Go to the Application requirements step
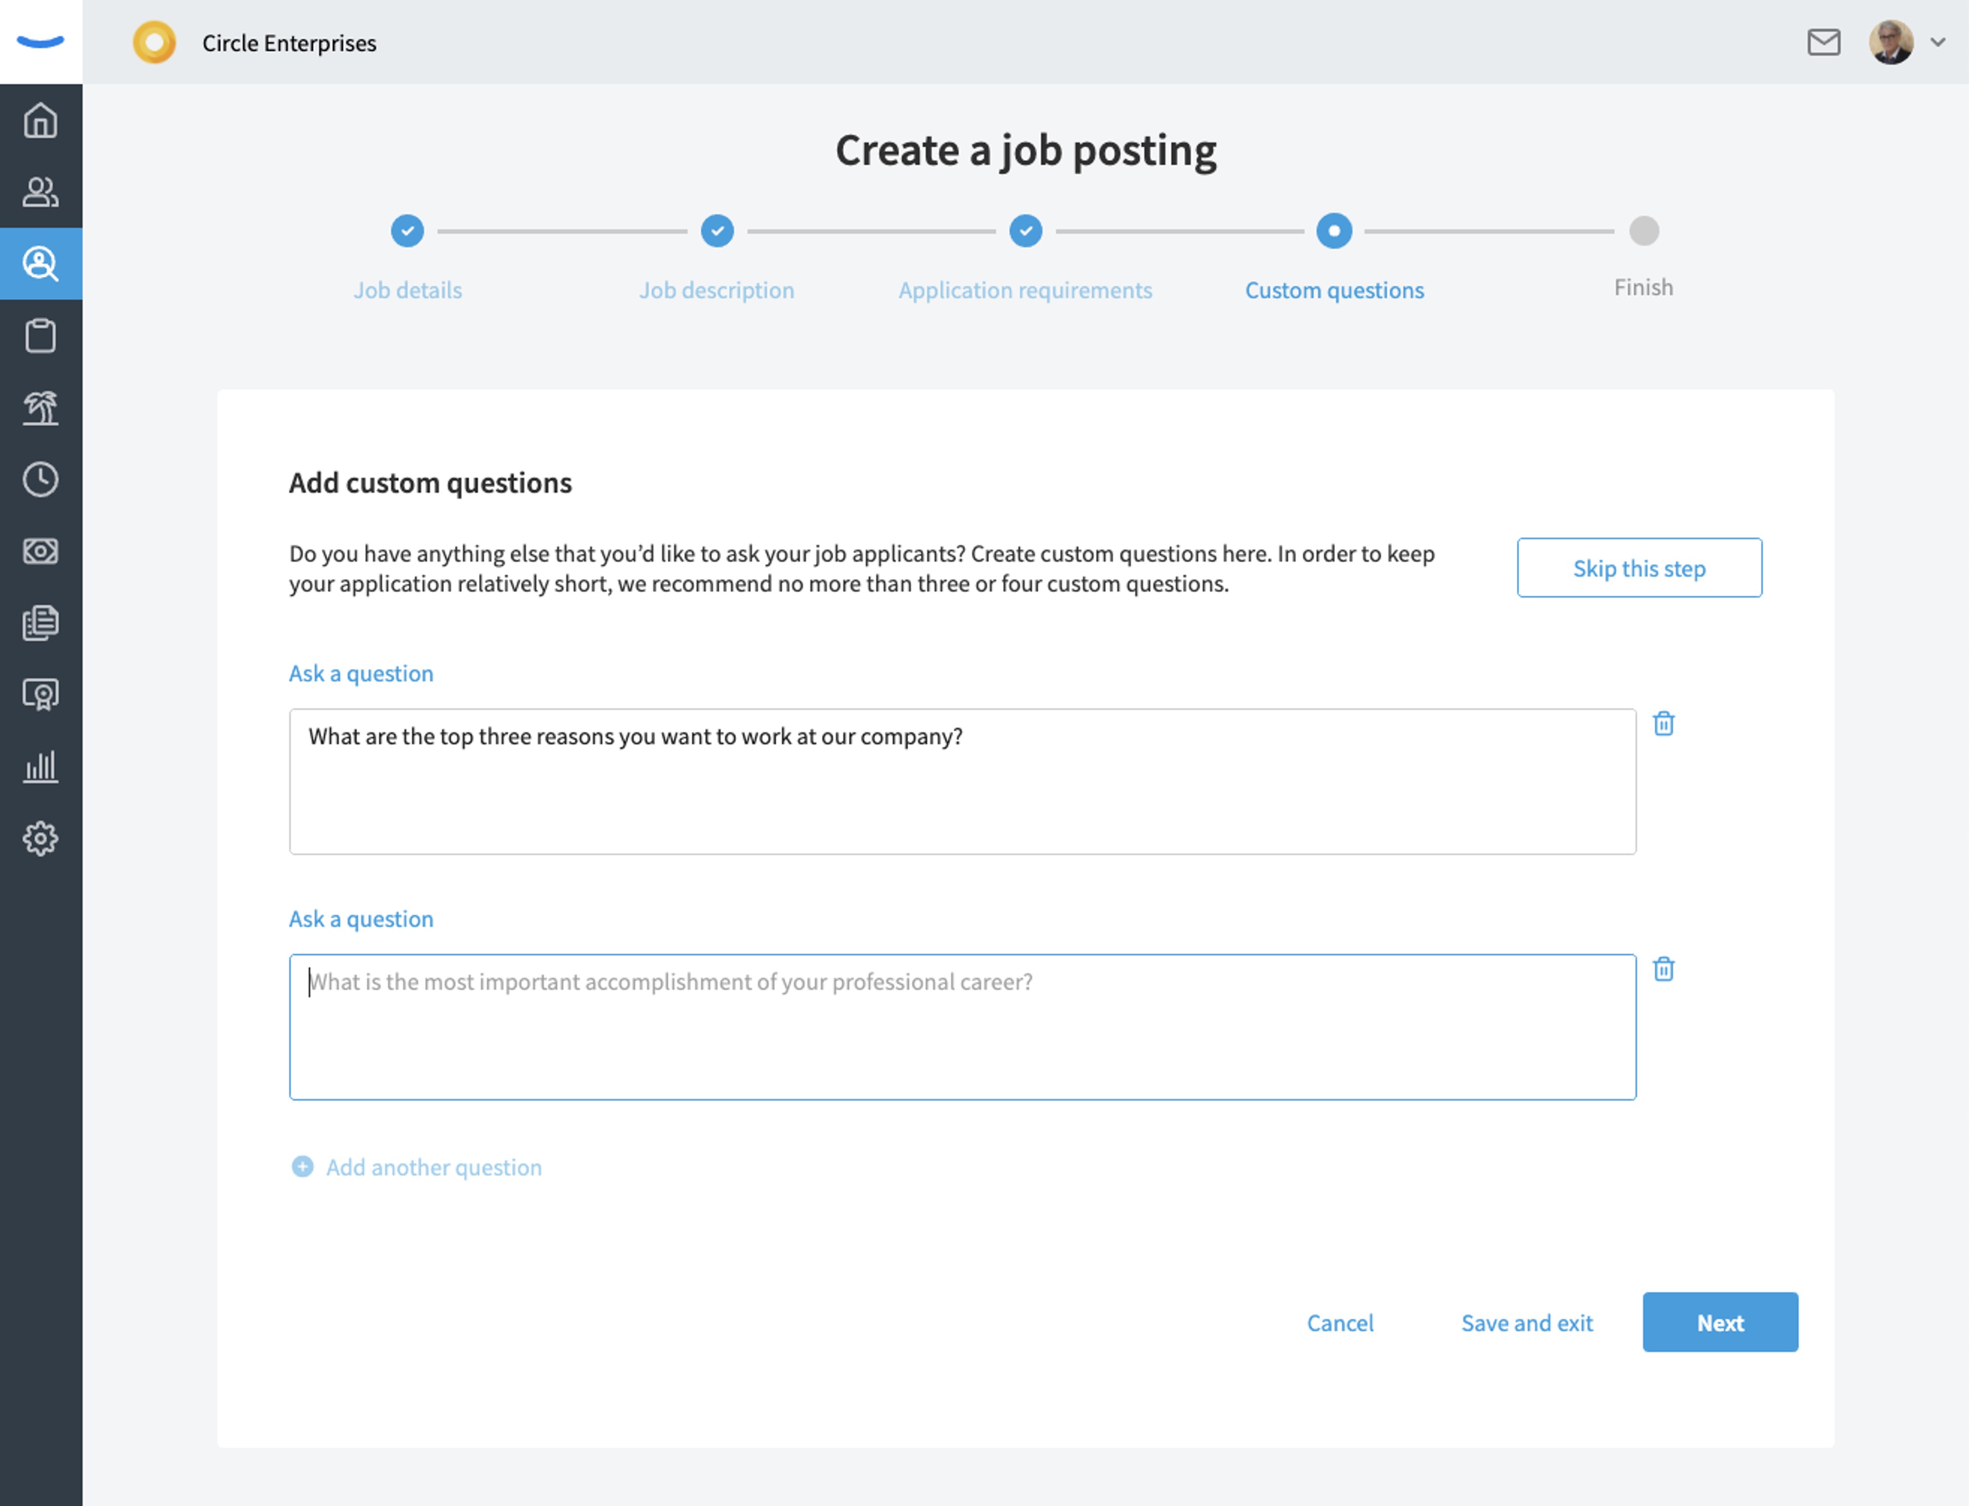 (x=1025, y=290)
